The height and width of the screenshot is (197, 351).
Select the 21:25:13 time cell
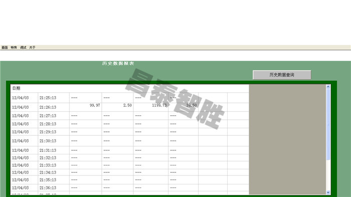tap(54, 98)
